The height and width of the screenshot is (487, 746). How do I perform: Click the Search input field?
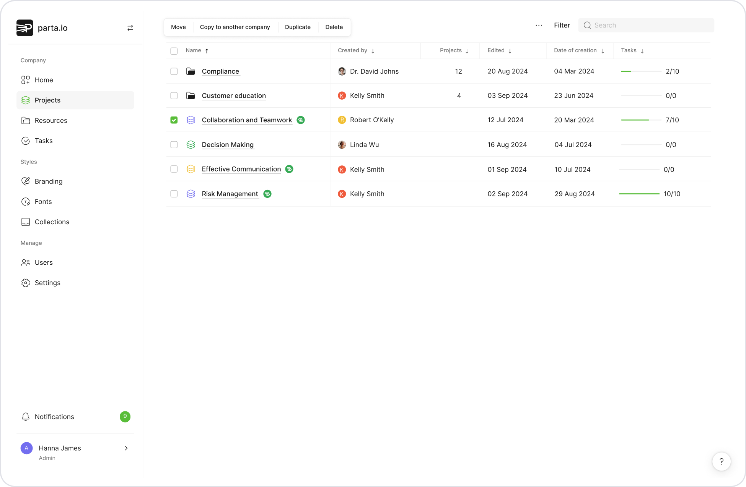[x=650, y=25]
